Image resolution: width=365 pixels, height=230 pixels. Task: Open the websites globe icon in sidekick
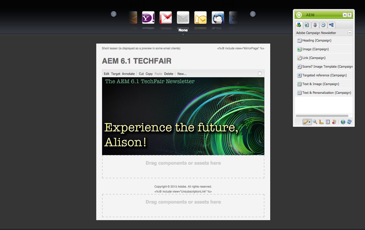tap(343, 122)
